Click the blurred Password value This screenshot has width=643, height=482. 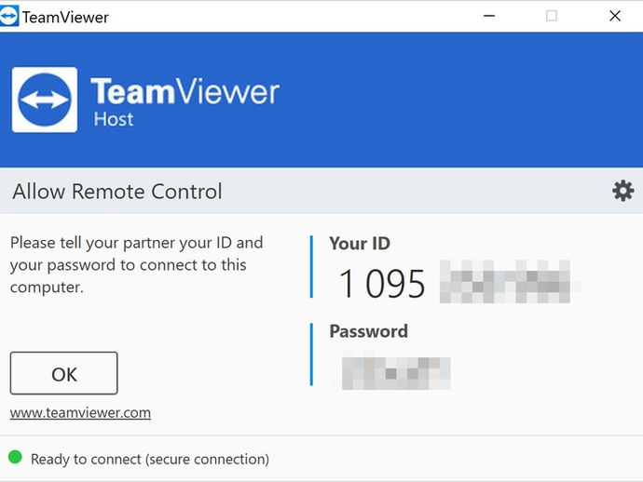coord(396,373)
